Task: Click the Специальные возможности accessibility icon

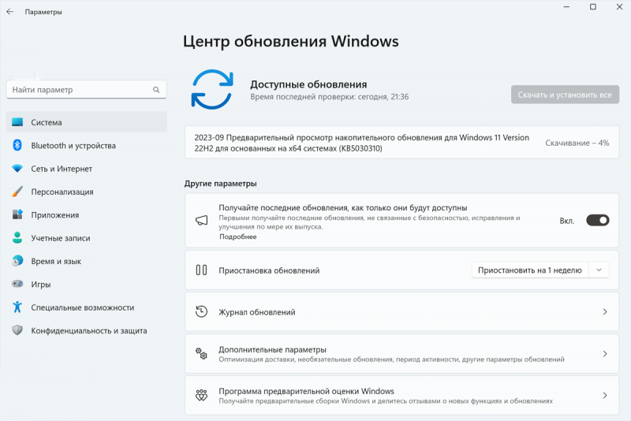Action: 17,307
